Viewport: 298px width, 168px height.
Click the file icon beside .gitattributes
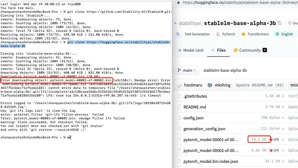(x=179, y=96)
